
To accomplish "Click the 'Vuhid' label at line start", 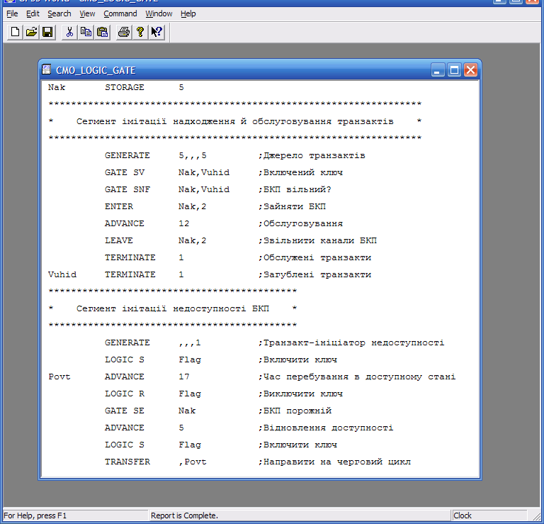I will click(62, 274).
